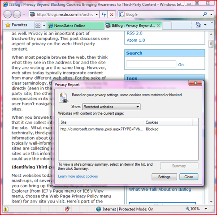Open the Learn more about cookies link
The image size is (217, 215).
coord(78,176)
